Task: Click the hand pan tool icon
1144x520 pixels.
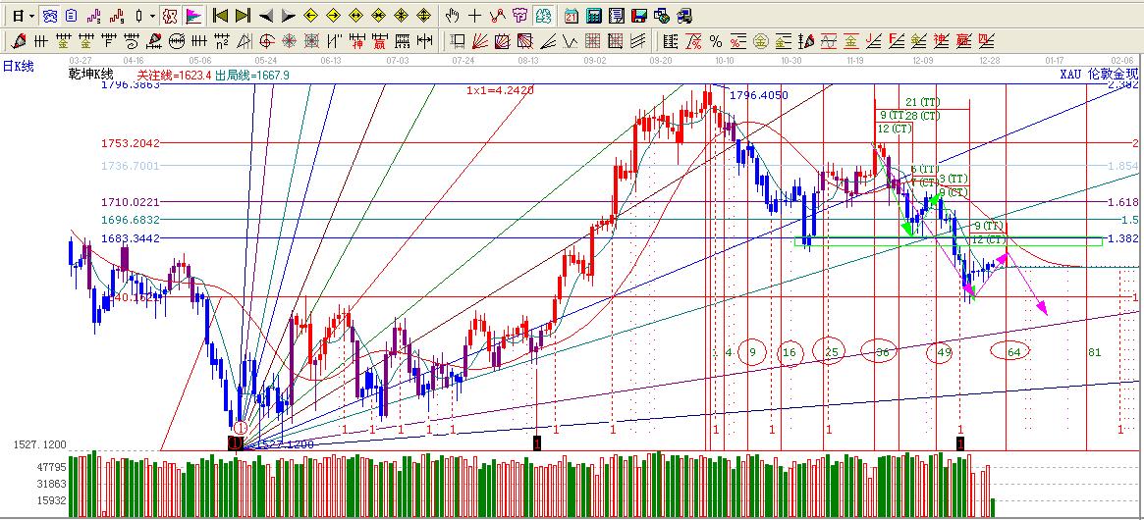Action: [452, 16]
